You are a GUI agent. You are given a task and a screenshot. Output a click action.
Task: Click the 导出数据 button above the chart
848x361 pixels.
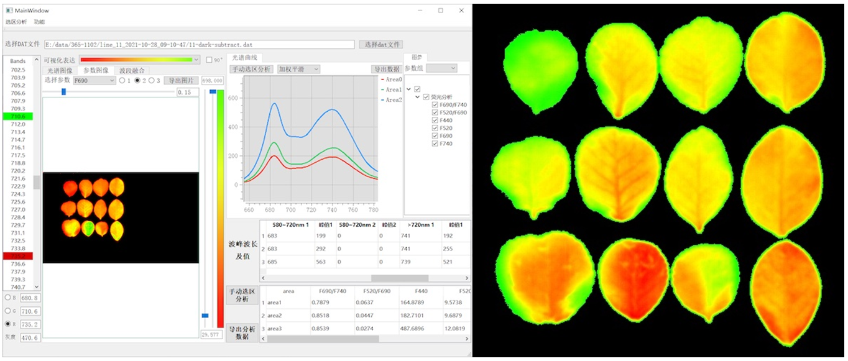(386, 70)
